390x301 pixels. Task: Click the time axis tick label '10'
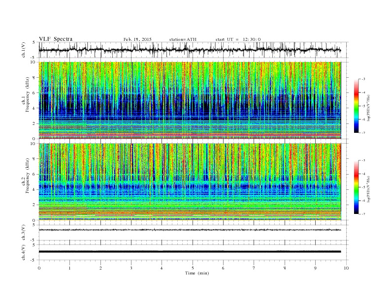coord(346,268)
